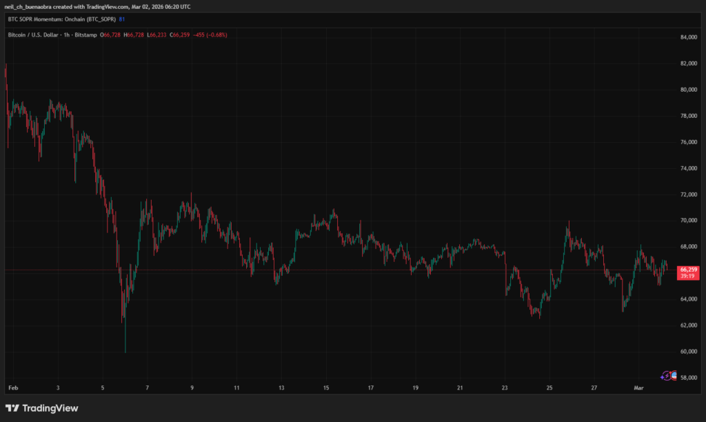This screenshot has height=422, width=706.
Task: Click the 58,000 price axis label
Action: tap(688, 378)
